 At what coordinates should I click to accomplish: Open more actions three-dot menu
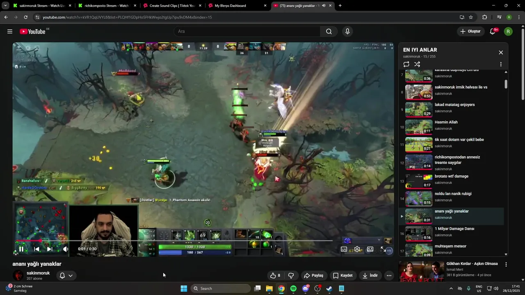click(389, 275)
